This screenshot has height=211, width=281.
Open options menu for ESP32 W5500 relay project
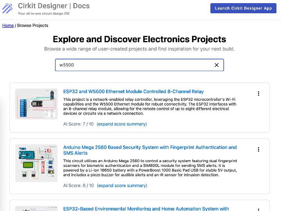click(x=258, y=93)
